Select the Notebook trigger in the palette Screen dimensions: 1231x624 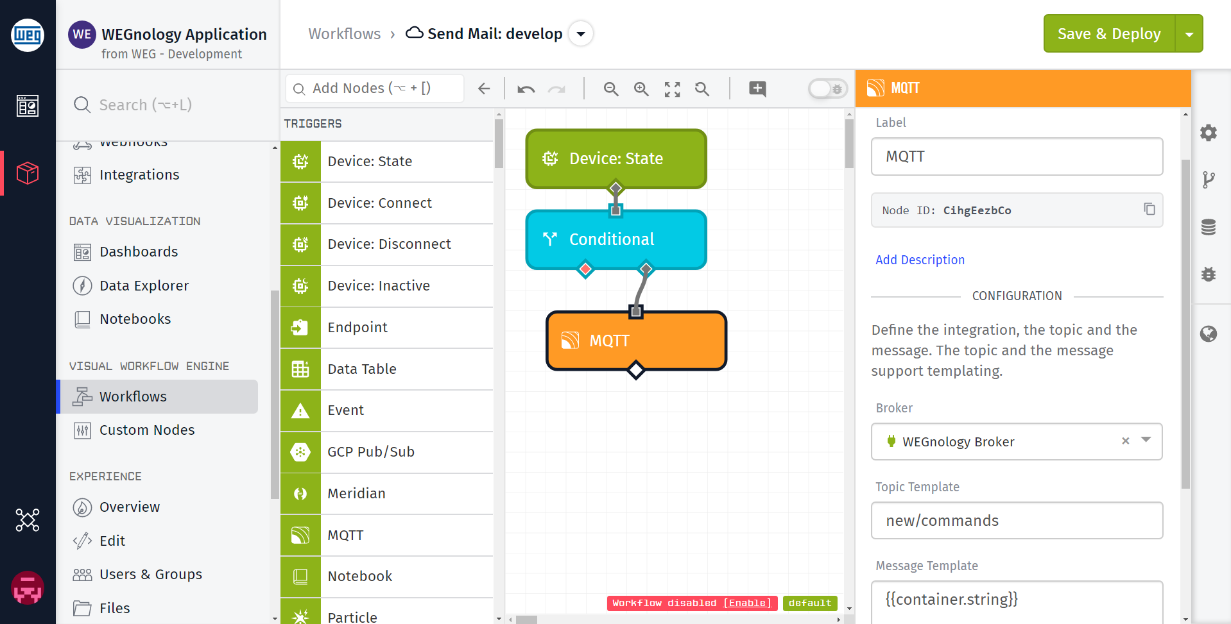(x=387, y=577)
